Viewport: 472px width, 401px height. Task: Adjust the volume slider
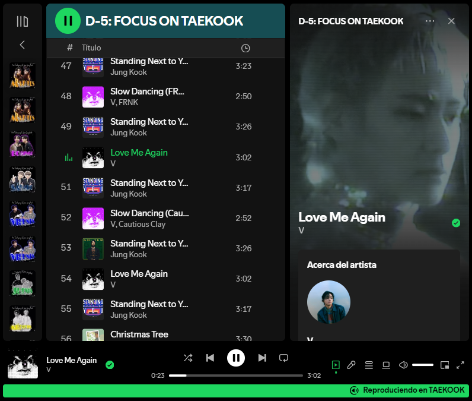(x=423, y=365)
